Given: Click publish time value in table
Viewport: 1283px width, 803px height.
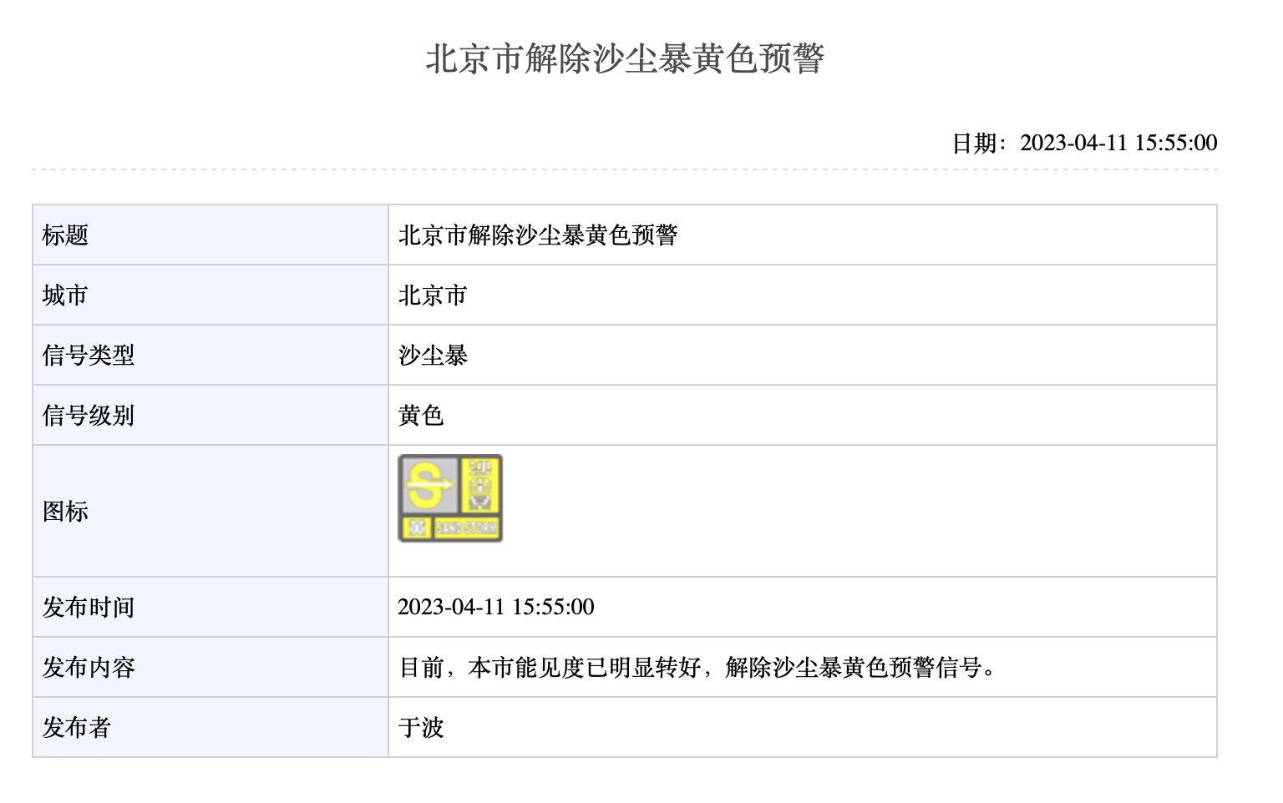Looking at the screenshot, I should 496,607.
